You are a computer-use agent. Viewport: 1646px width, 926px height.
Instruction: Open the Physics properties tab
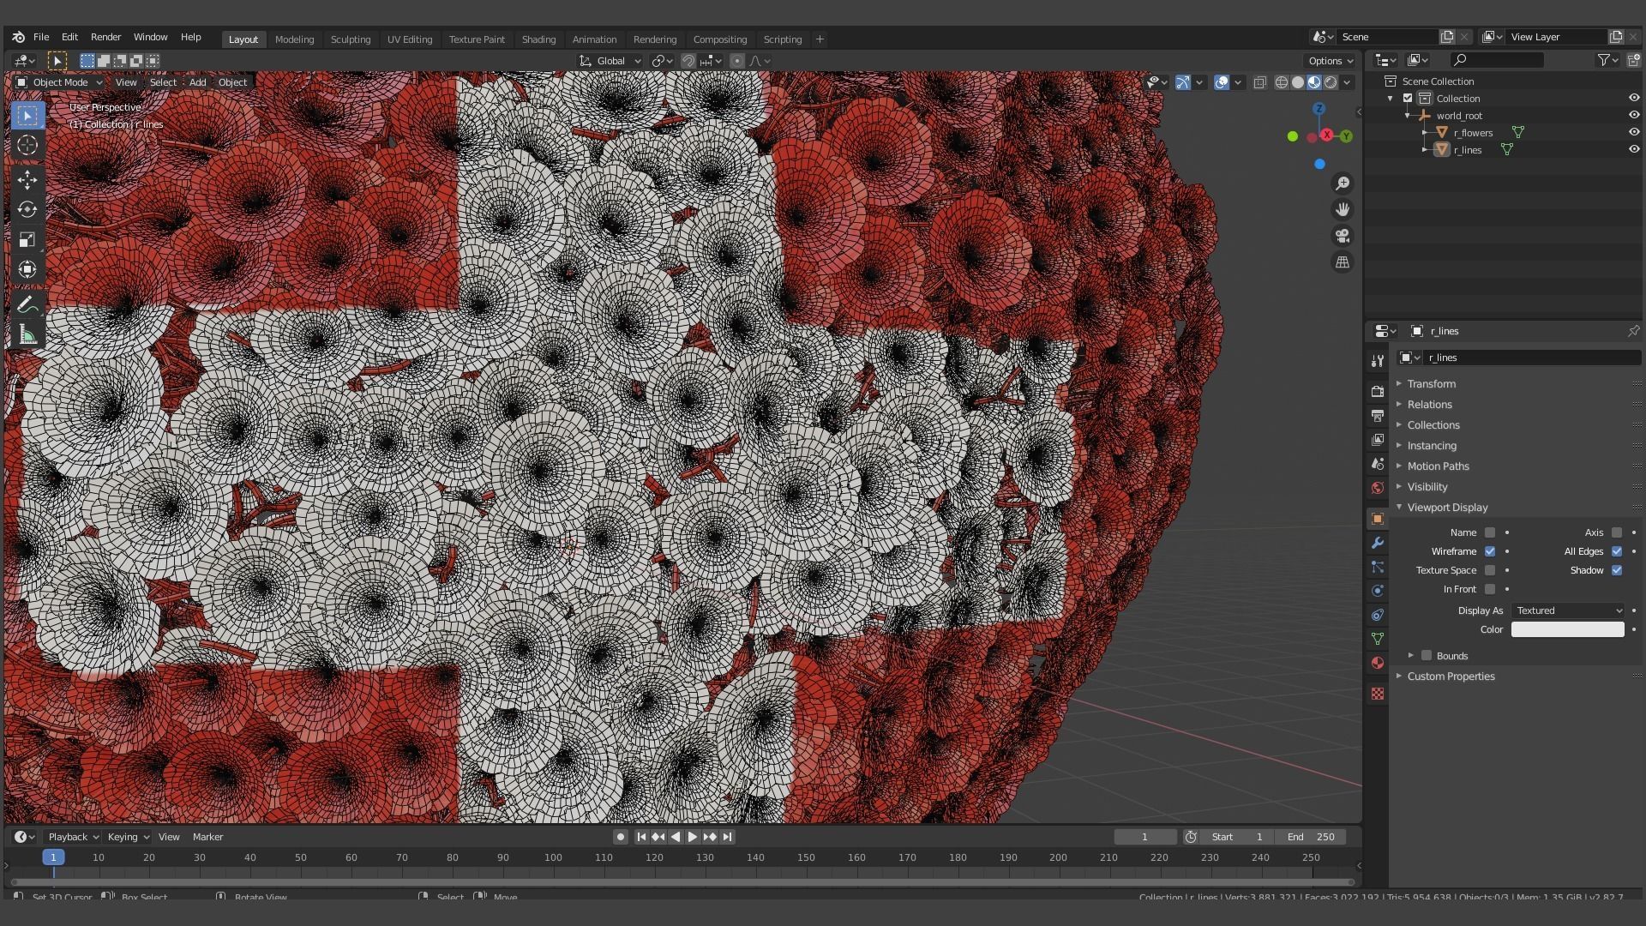(x=1378, y=591)
